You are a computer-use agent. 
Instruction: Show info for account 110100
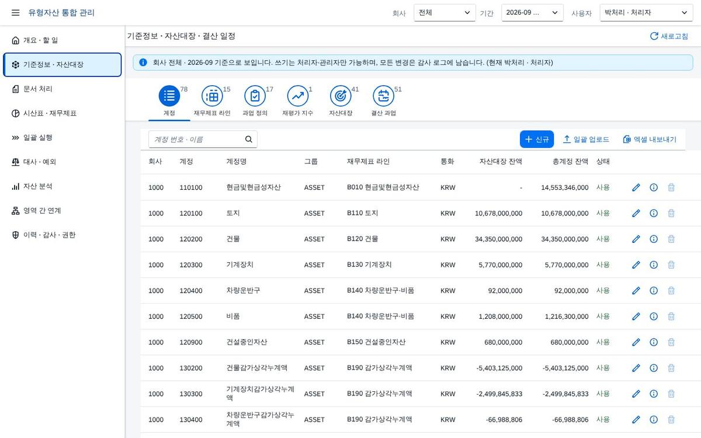click(654, 187)
